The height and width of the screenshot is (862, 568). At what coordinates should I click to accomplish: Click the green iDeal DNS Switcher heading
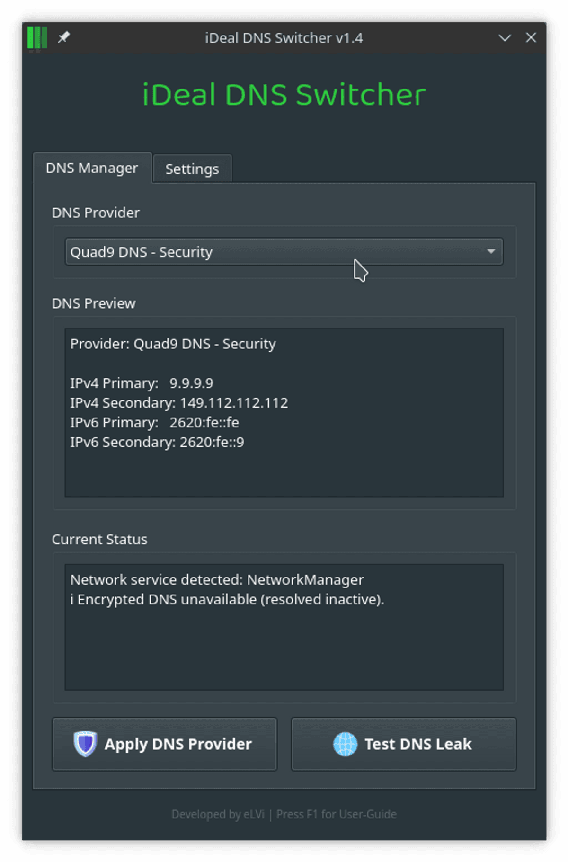point(284,95)
